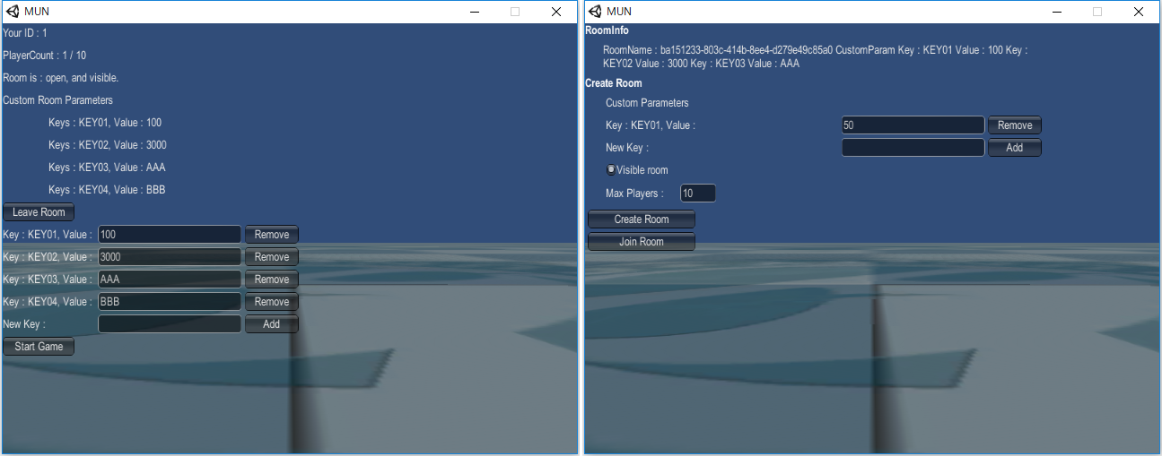The image size is (1162, 456).
Task: Remove the KEY01 parameter in left window
Action: click(272, 235)
